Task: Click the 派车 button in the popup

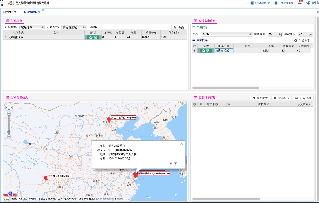Action: click(x=173, y=163)
